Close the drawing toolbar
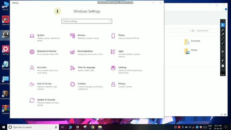The image size is (231, 130). 224,21
